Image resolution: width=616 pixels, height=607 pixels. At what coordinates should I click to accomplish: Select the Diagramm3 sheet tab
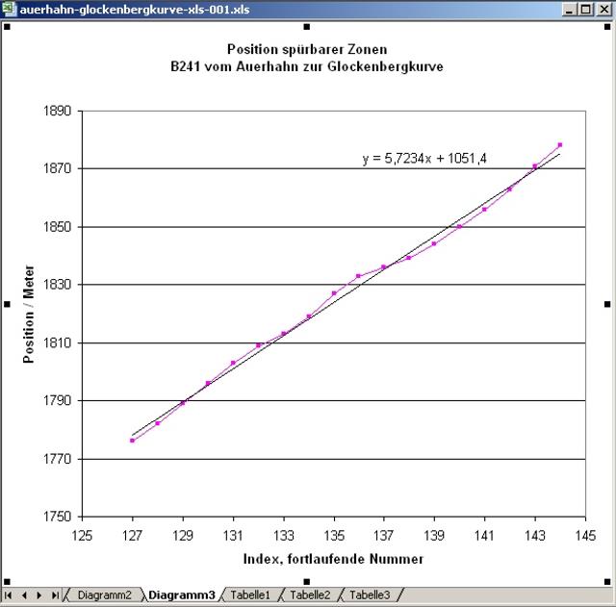181,595
